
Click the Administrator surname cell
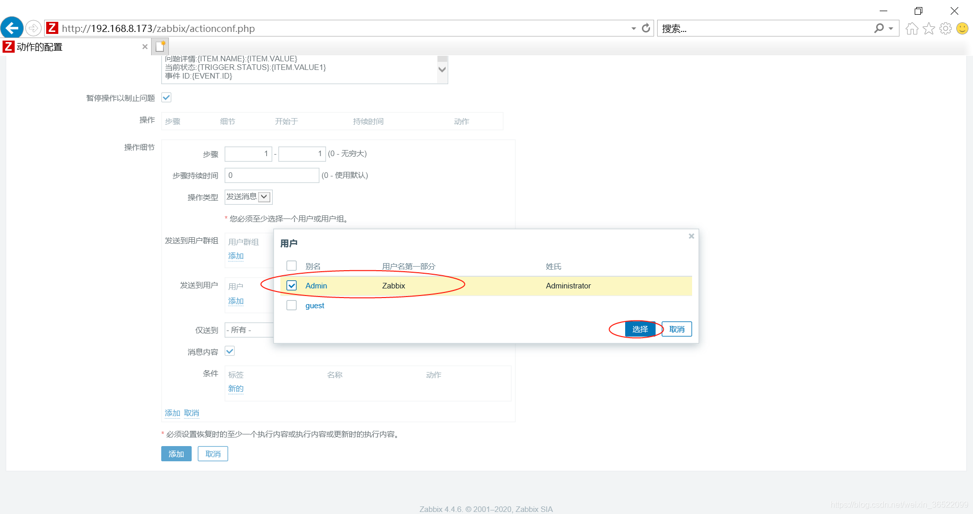pos(568,286)
